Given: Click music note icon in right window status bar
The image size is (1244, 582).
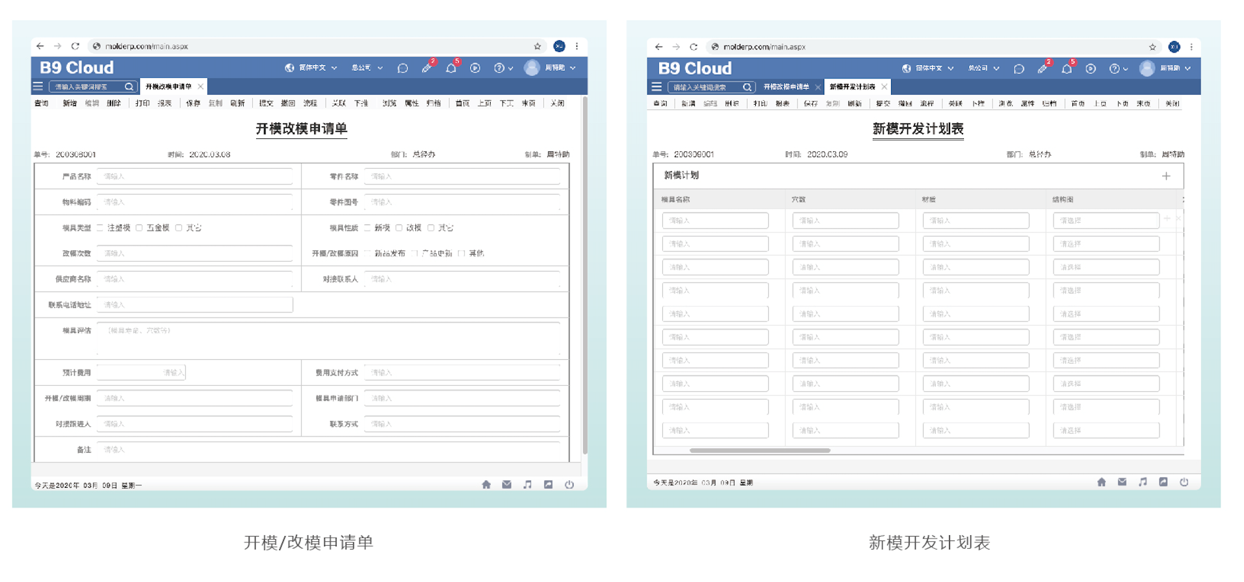Looking at the screenshot, I should (x=1143, y=482).
